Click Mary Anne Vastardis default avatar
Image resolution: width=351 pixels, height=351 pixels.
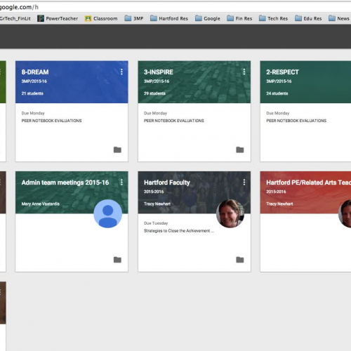pyautogui.click(x=108, y=213)
